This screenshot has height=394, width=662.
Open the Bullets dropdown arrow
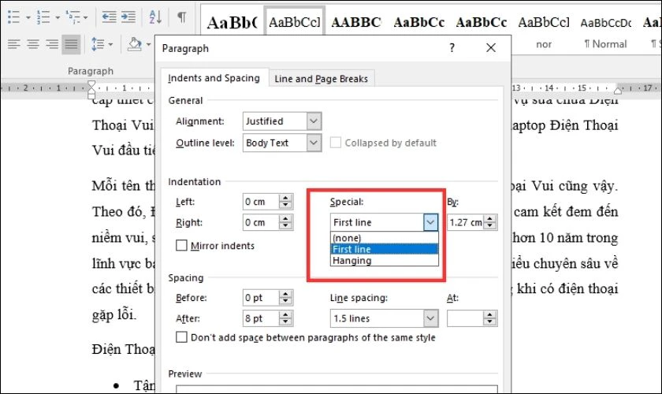click(28, 18)
